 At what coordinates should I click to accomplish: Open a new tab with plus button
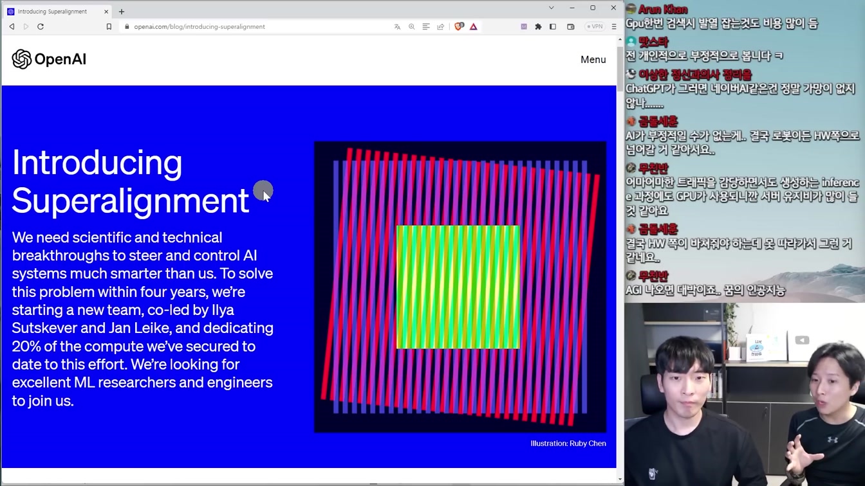(122, 12)
